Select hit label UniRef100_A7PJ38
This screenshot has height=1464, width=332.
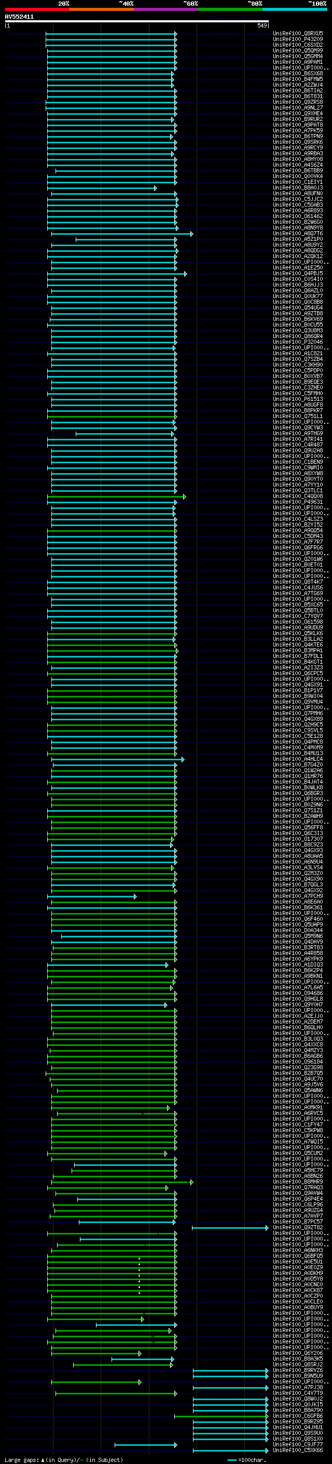coord(298,1387)
